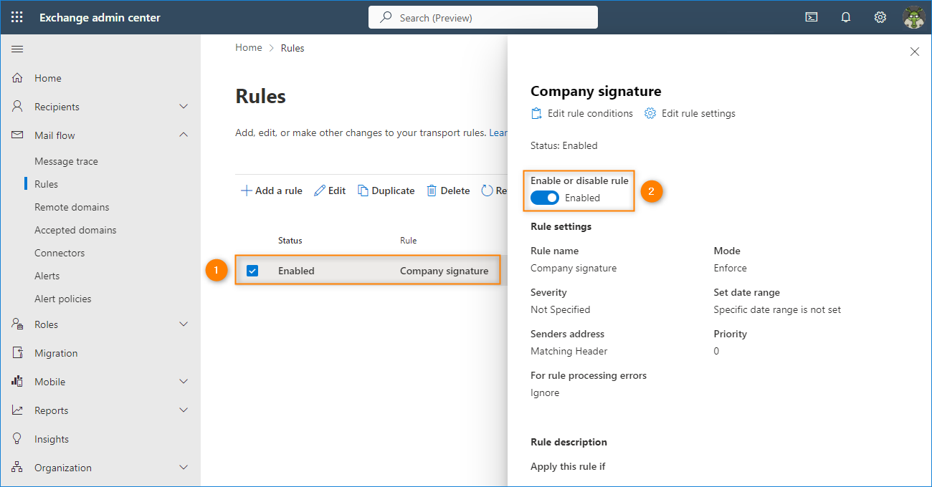Image resolution: width=932 pixels, height=487 pixels.
Task: Click Edit rule conditions link
Action: [590, 113]
